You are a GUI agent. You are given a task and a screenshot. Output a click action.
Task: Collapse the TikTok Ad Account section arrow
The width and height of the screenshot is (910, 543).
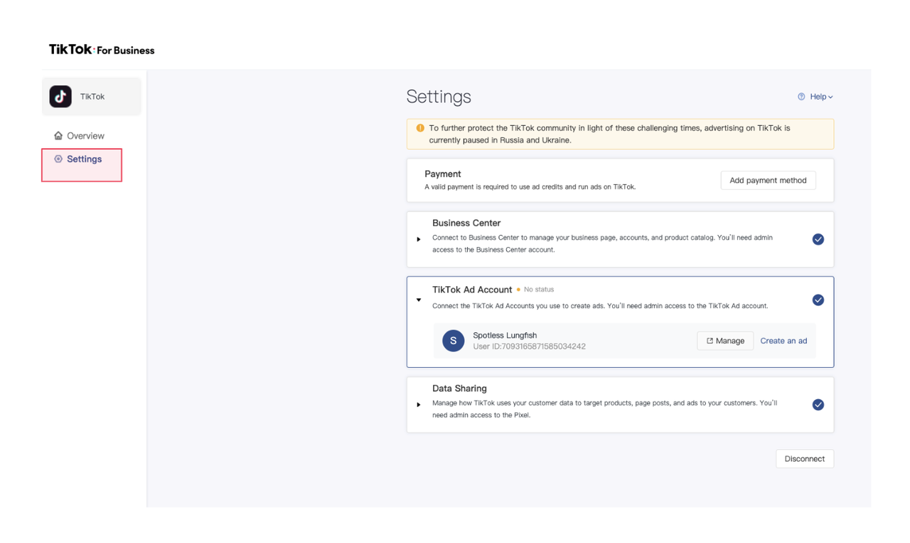pos(419,300)
